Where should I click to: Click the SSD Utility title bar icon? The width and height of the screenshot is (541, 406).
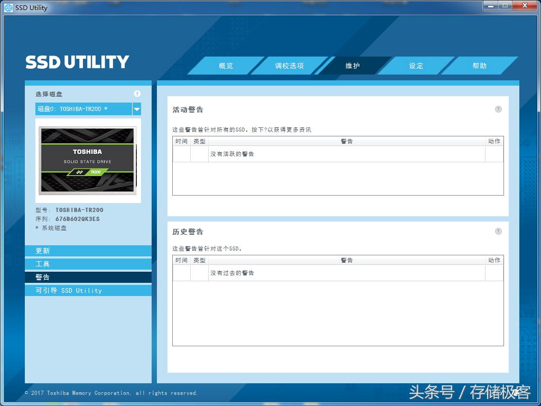pyautogui.click(x=8, y=7)
